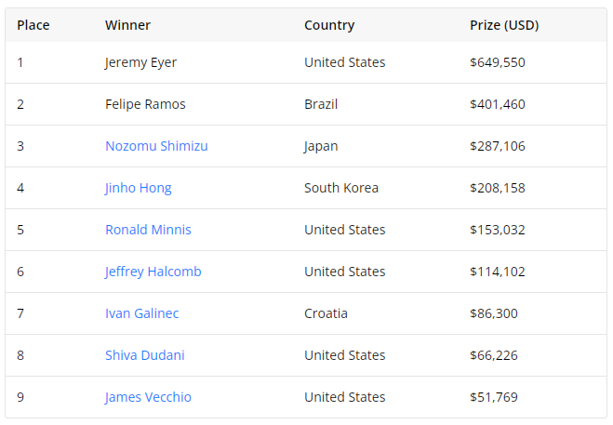The width and height of the screenshot is (613, 425).
Task: Click the $649,550 first-place prize cell
Action: click(x=498, y=62)
